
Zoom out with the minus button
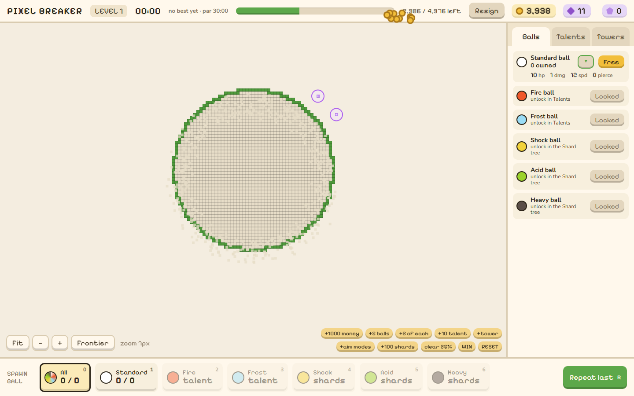pos(41,343)
